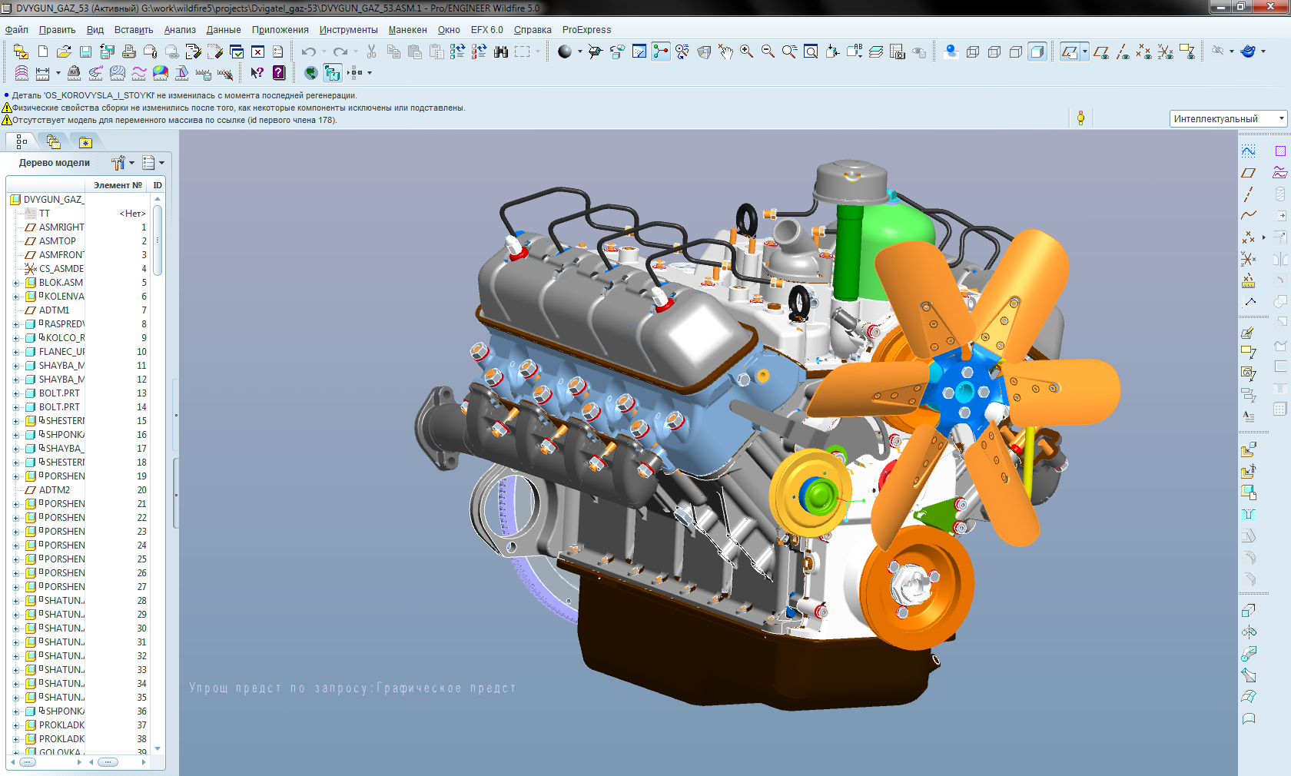The image size is (1291, 776).
Task: Expand BLOK.ASM in model tree
Action: (16, 283)
